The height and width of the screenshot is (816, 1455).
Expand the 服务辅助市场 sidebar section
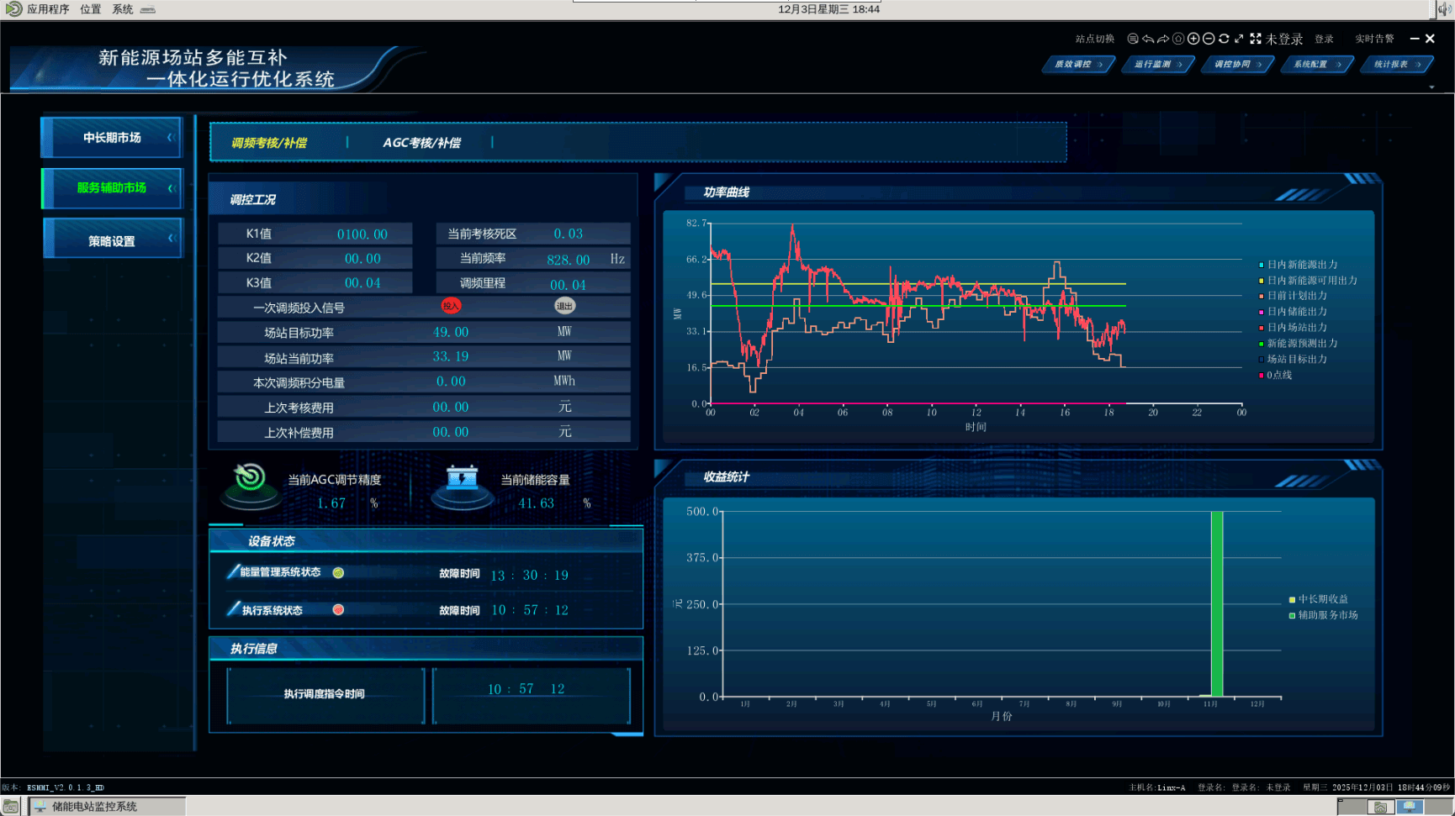pyautogui.click(x=112, y=188)
